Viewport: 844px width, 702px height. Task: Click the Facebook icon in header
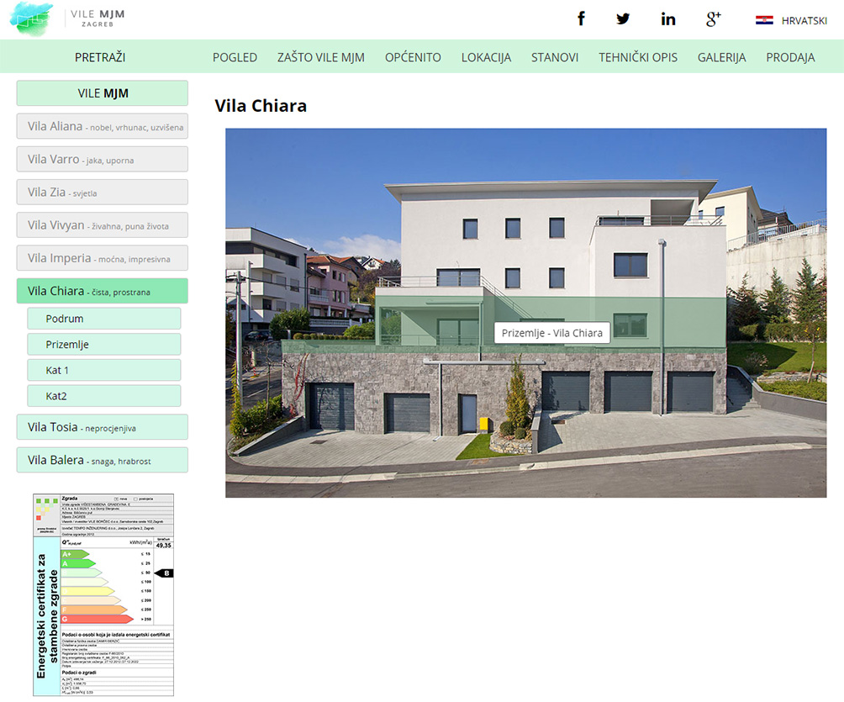581,19
